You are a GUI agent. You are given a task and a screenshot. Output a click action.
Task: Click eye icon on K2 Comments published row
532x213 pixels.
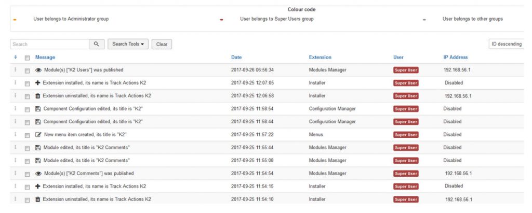[38, 174]
